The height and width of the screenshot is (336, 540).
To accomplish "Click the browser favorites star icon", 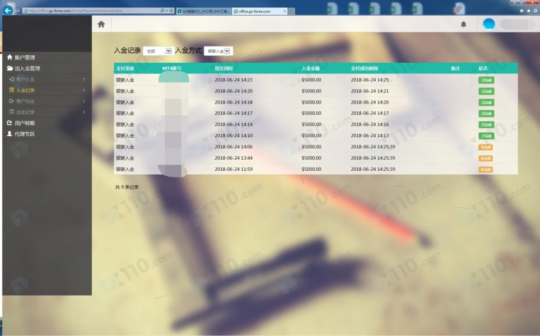I will 529,11.
